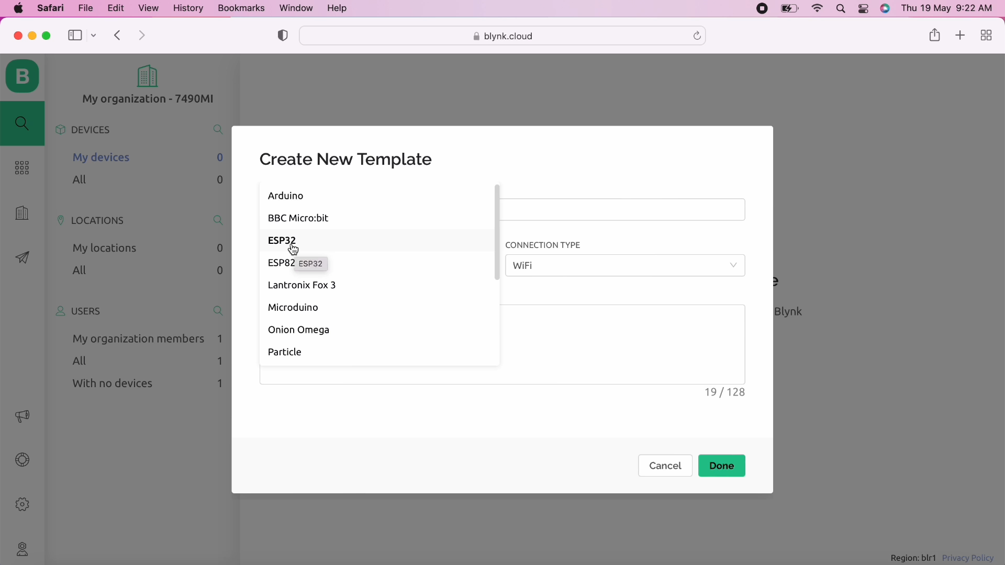Toggle the Safari sidebar
The image size is (1005, 565).
tap(75, 36)
